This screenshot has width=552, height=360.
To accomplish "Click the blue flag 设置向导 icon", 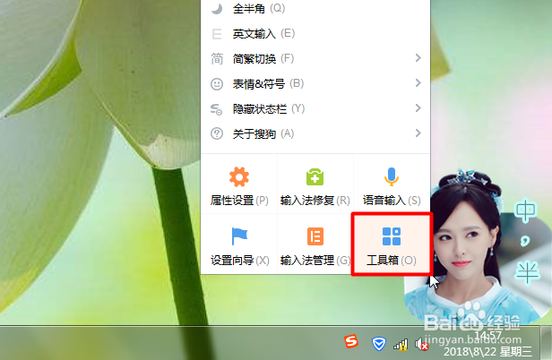I will (239, 236).
